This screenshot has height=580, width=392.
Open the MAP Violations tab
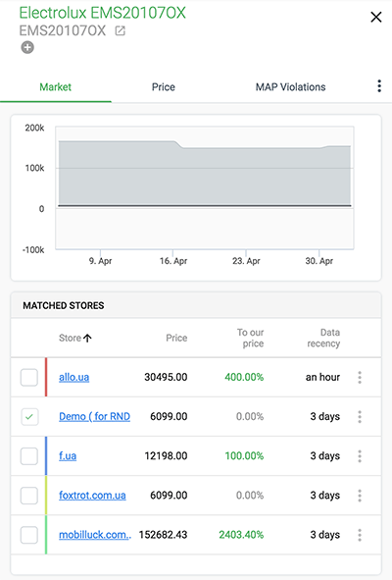290,87
